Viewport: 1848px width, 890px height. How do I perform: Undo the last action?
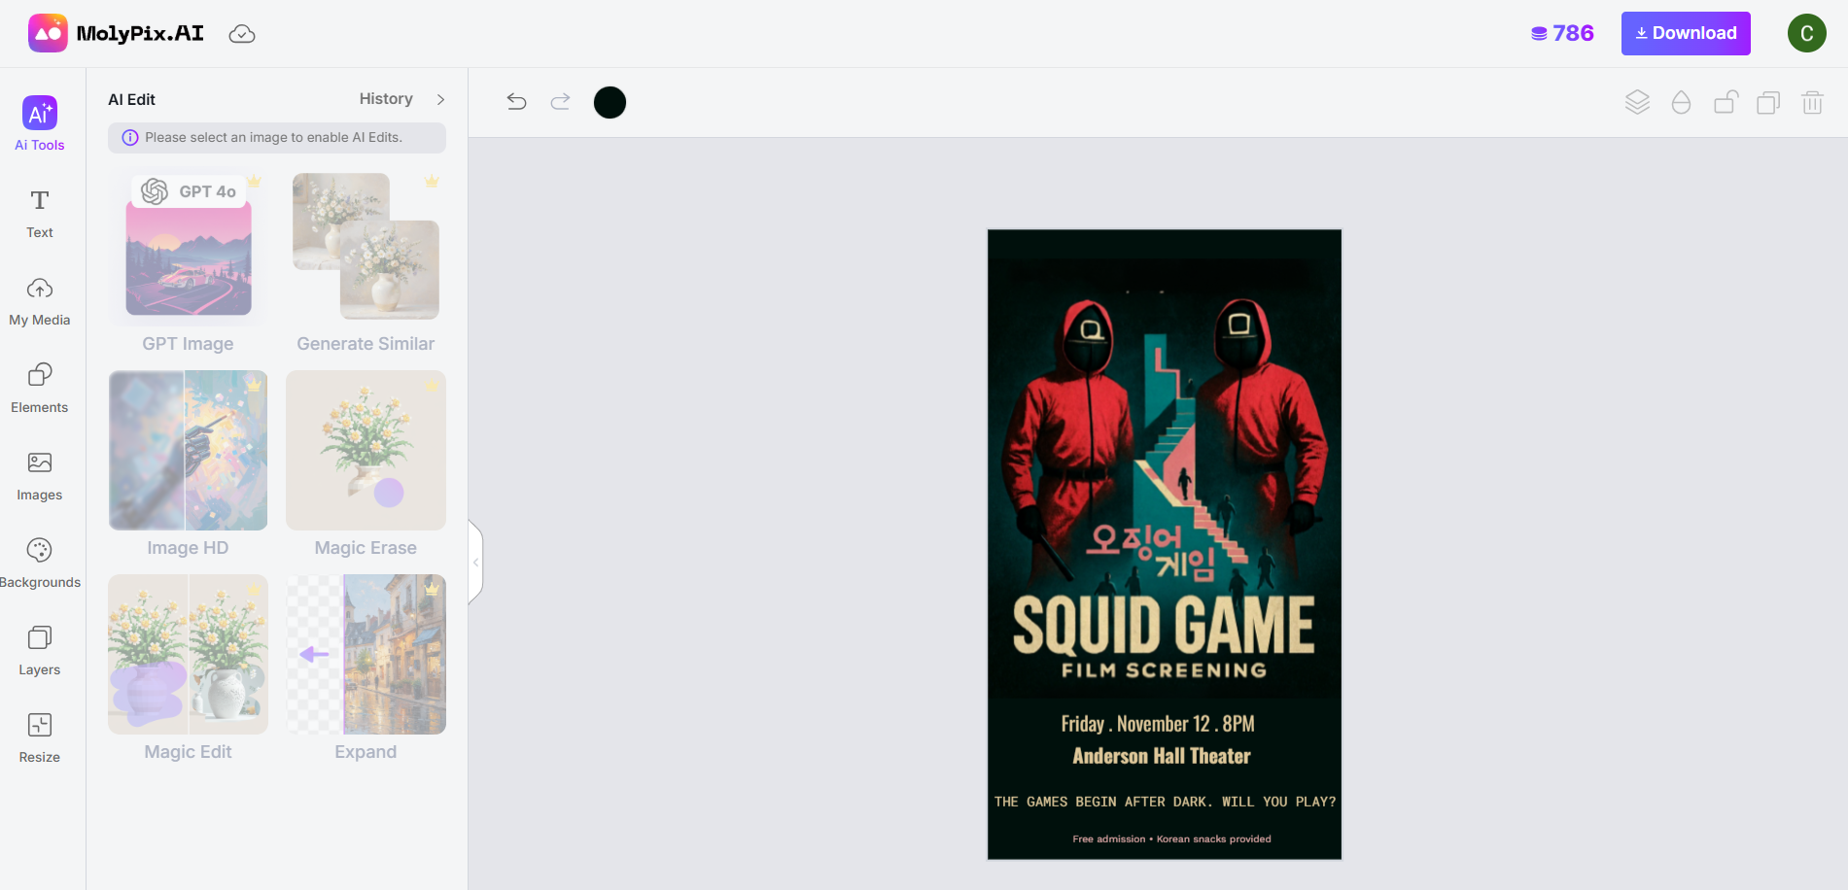tap(517, 102)
